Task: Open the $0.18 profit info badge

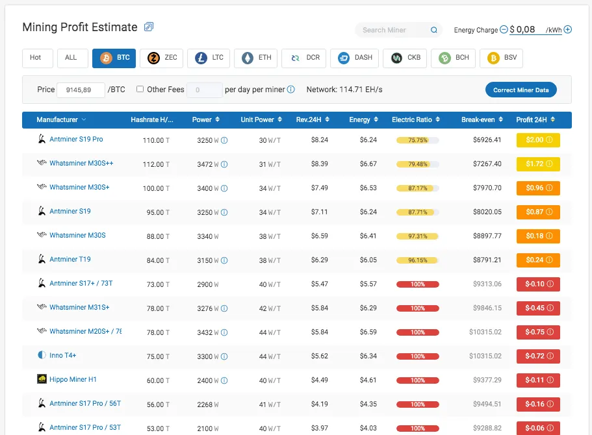Action: point(538,236)
